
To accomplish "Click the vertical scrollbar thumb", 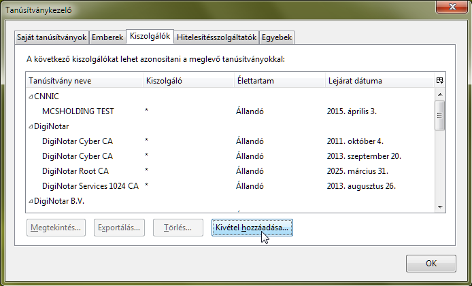I will (x=440, y=115).
